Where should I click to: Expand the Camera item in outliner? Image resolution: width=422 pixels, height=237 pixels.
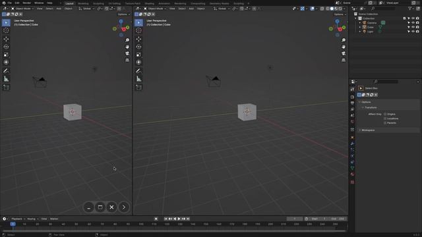click(x=360, y=23)
